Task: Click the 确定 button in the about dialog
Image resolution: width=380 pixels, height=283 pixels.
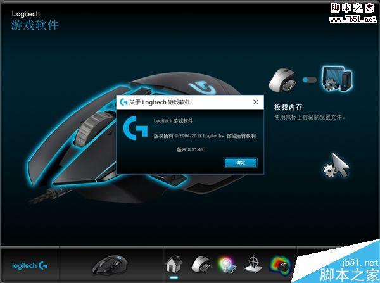Action: 241,163
